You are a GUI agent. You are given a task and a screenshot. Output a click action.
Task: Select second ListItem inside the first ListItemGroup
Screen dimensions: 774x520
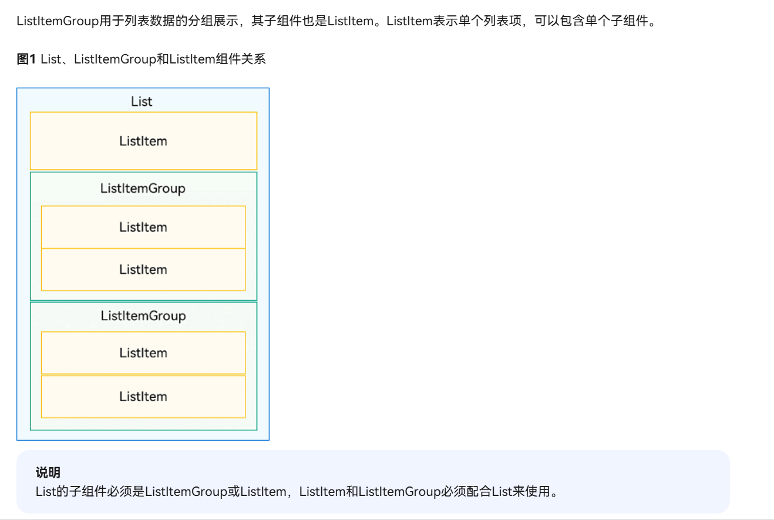click(143, 270)
